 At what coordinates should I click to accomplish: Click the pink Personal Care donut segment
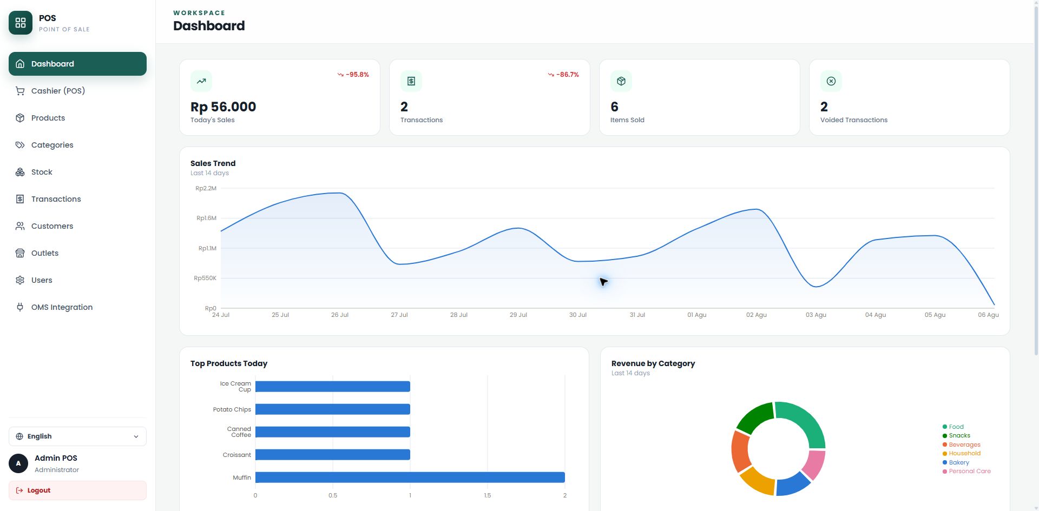click(815, 464)
